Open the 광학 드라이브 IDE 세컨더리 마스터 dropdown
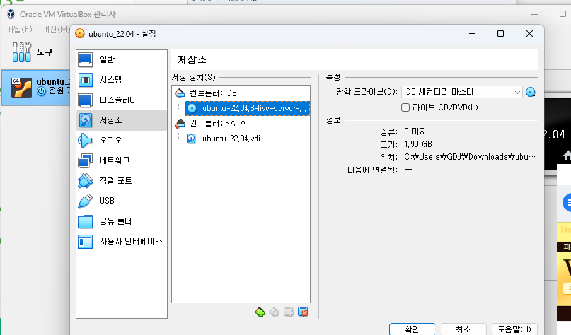Image resolution: width=571 pixels, height=335 pixels. tap(462, 92)
